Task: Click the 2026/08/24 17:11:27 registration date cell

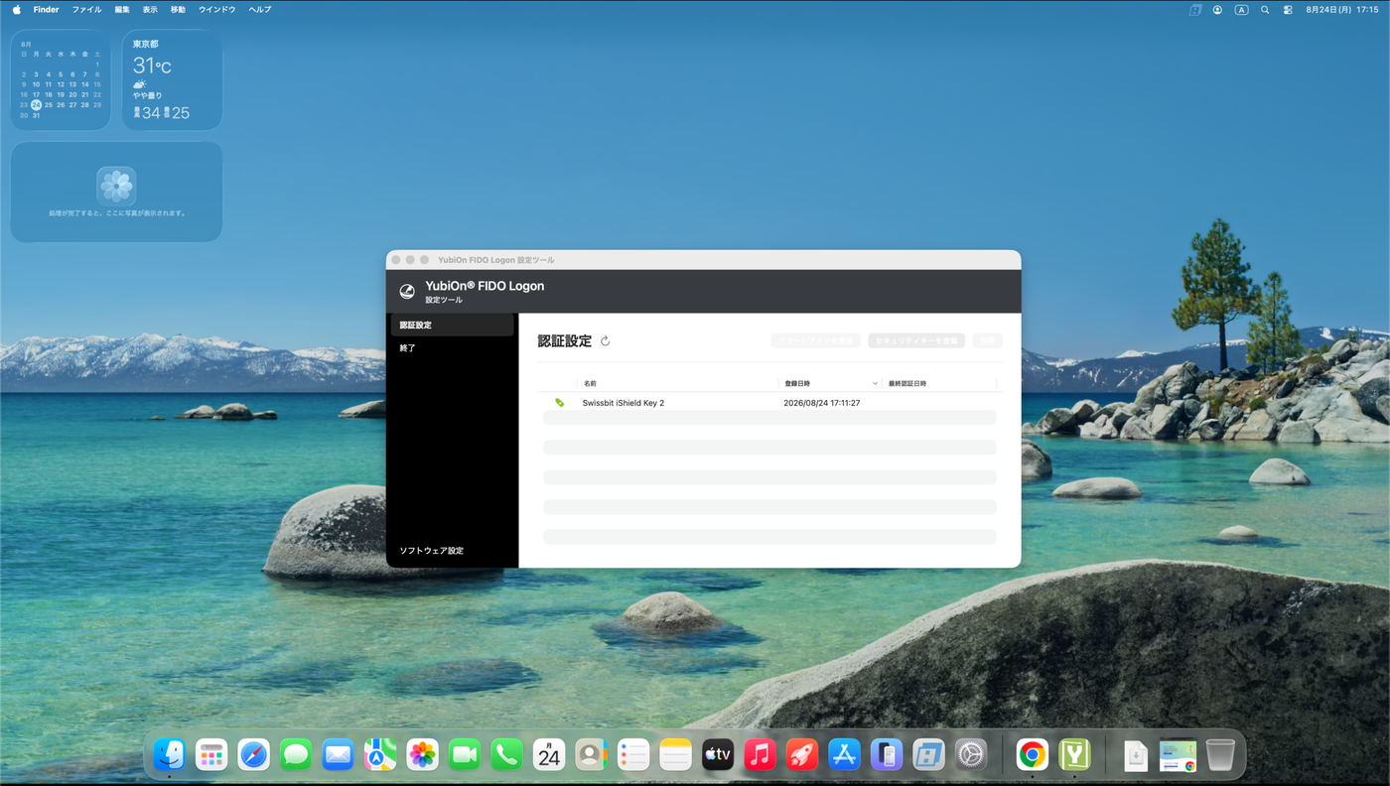Action: coord(822,403)
